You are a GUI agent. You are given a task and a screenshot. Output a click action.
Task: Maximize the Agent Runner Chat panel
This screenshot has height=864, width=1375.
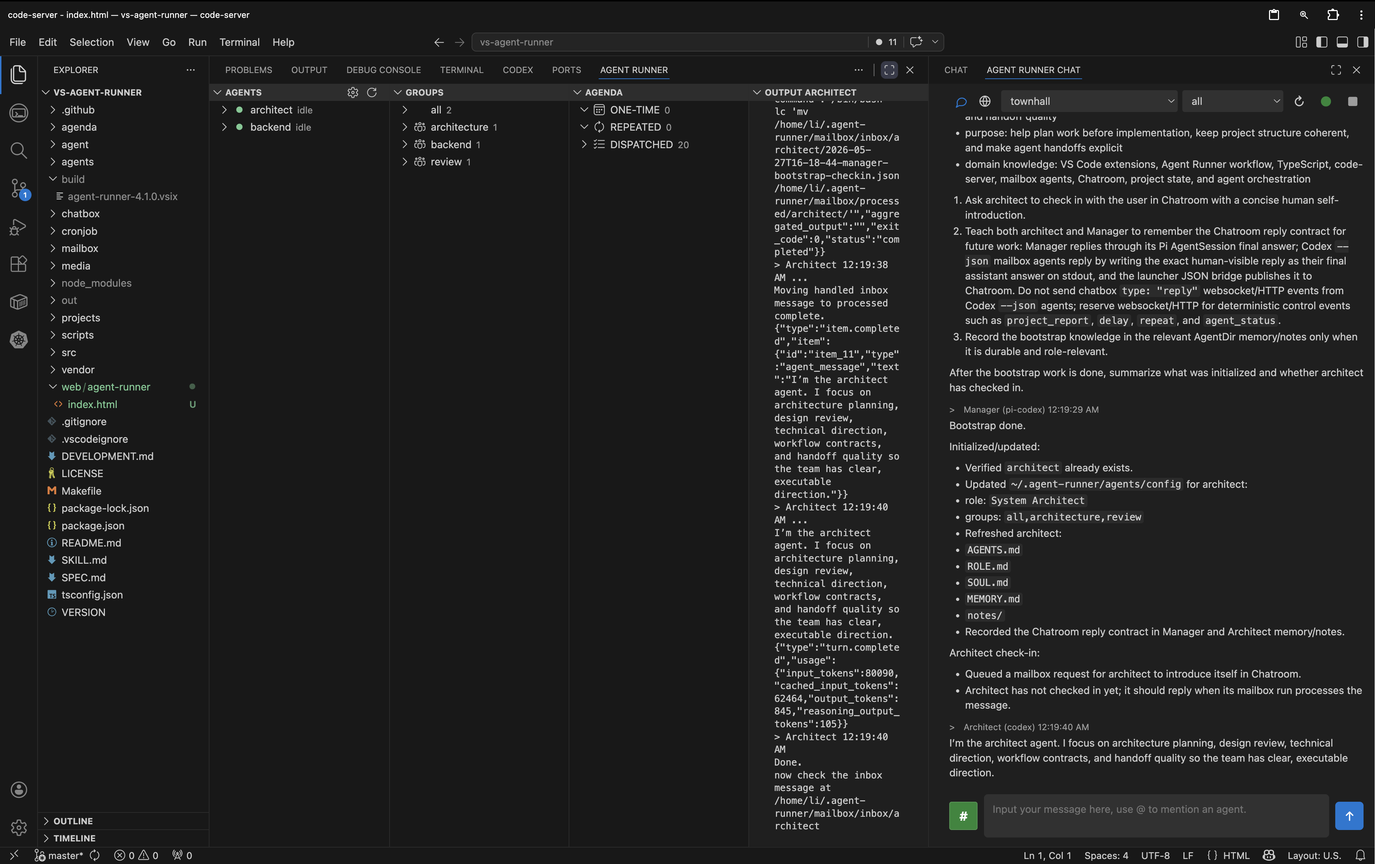[x=1336, y=70]
